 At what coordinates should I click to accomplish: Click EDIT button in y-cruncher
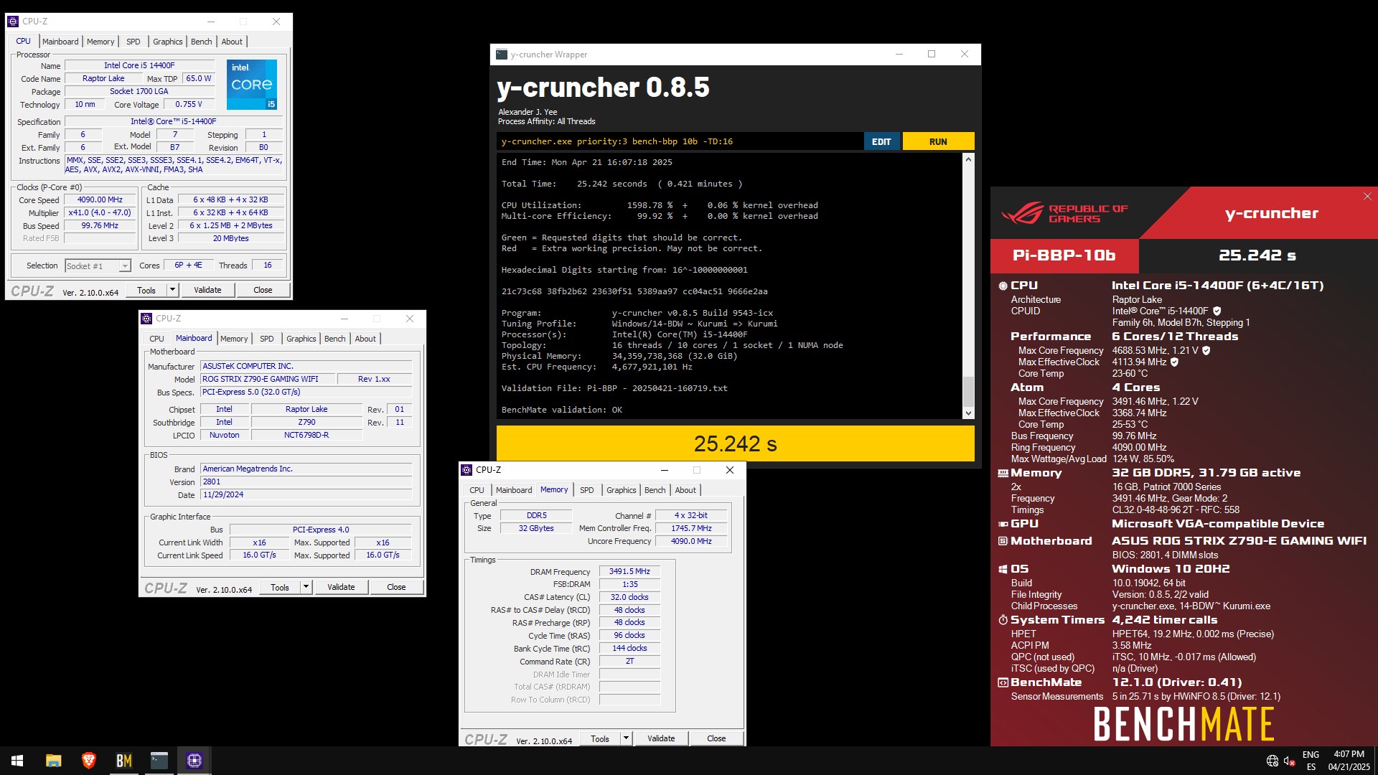[881, 141]
